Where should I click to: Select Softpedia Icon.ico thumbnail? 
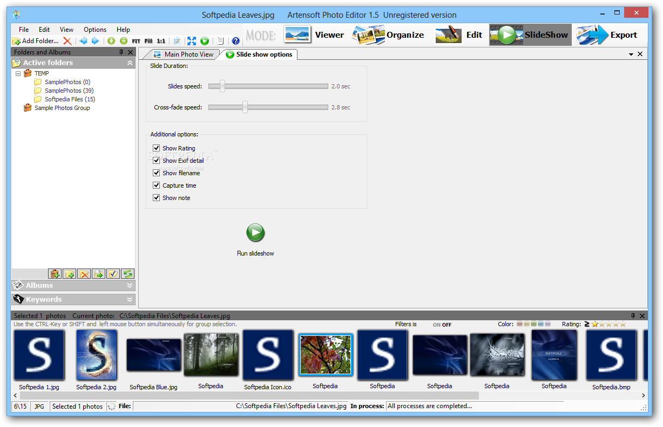268,355
